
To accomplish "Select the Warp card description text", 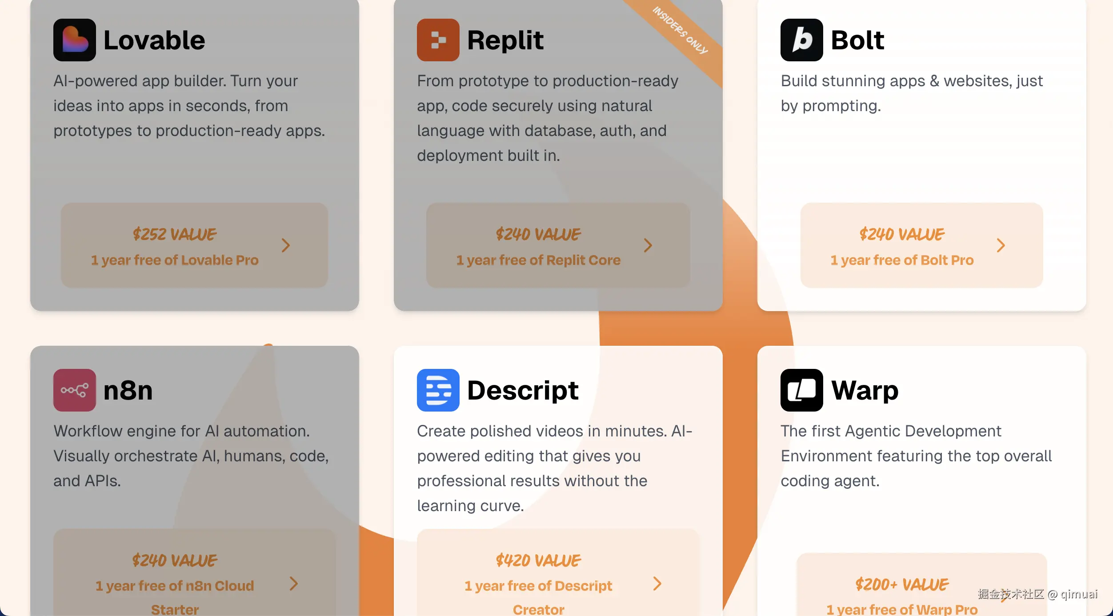I will click(916, 456).
